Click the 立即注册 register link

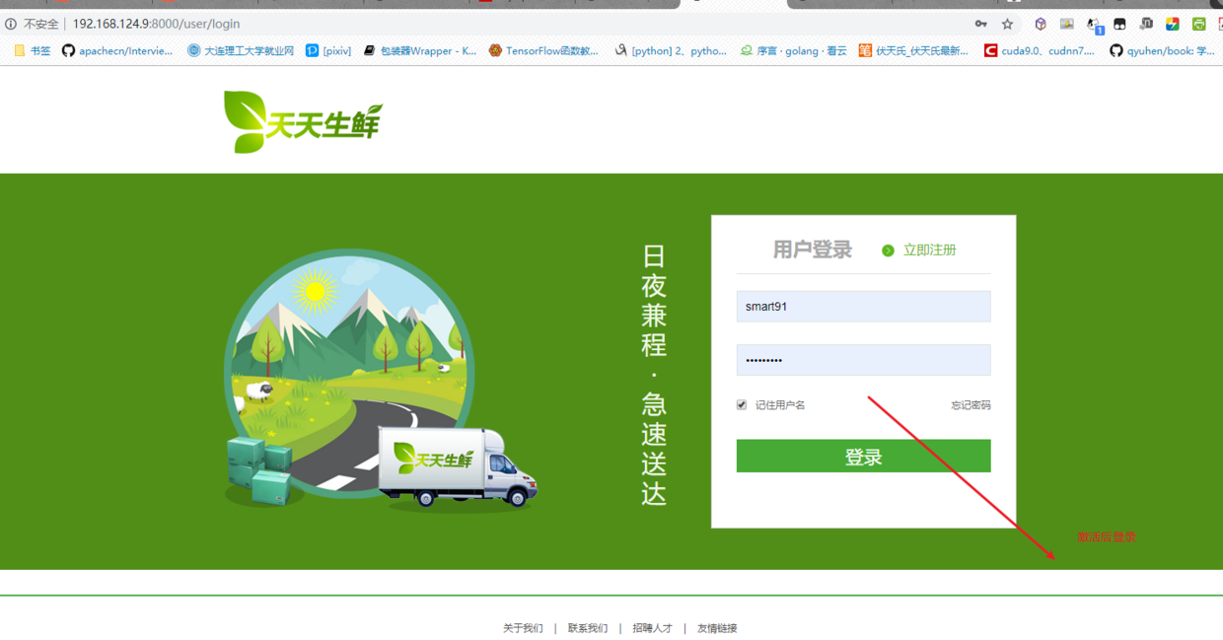[x=929, y=250]
